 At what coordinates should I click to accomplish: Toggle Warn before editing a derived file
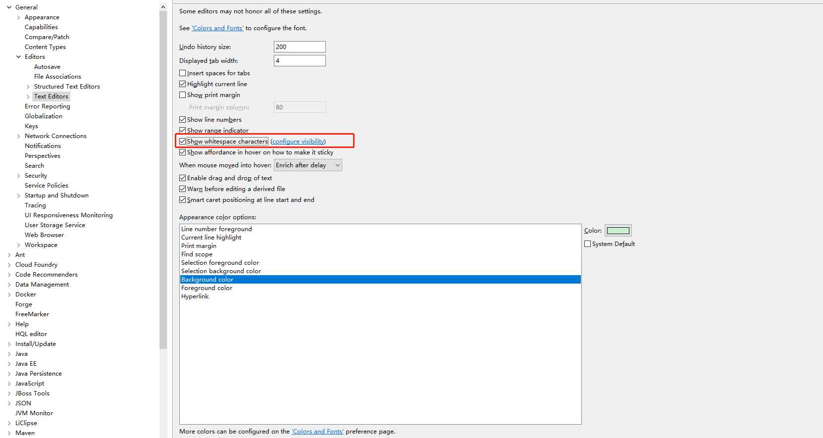[182, 189]
